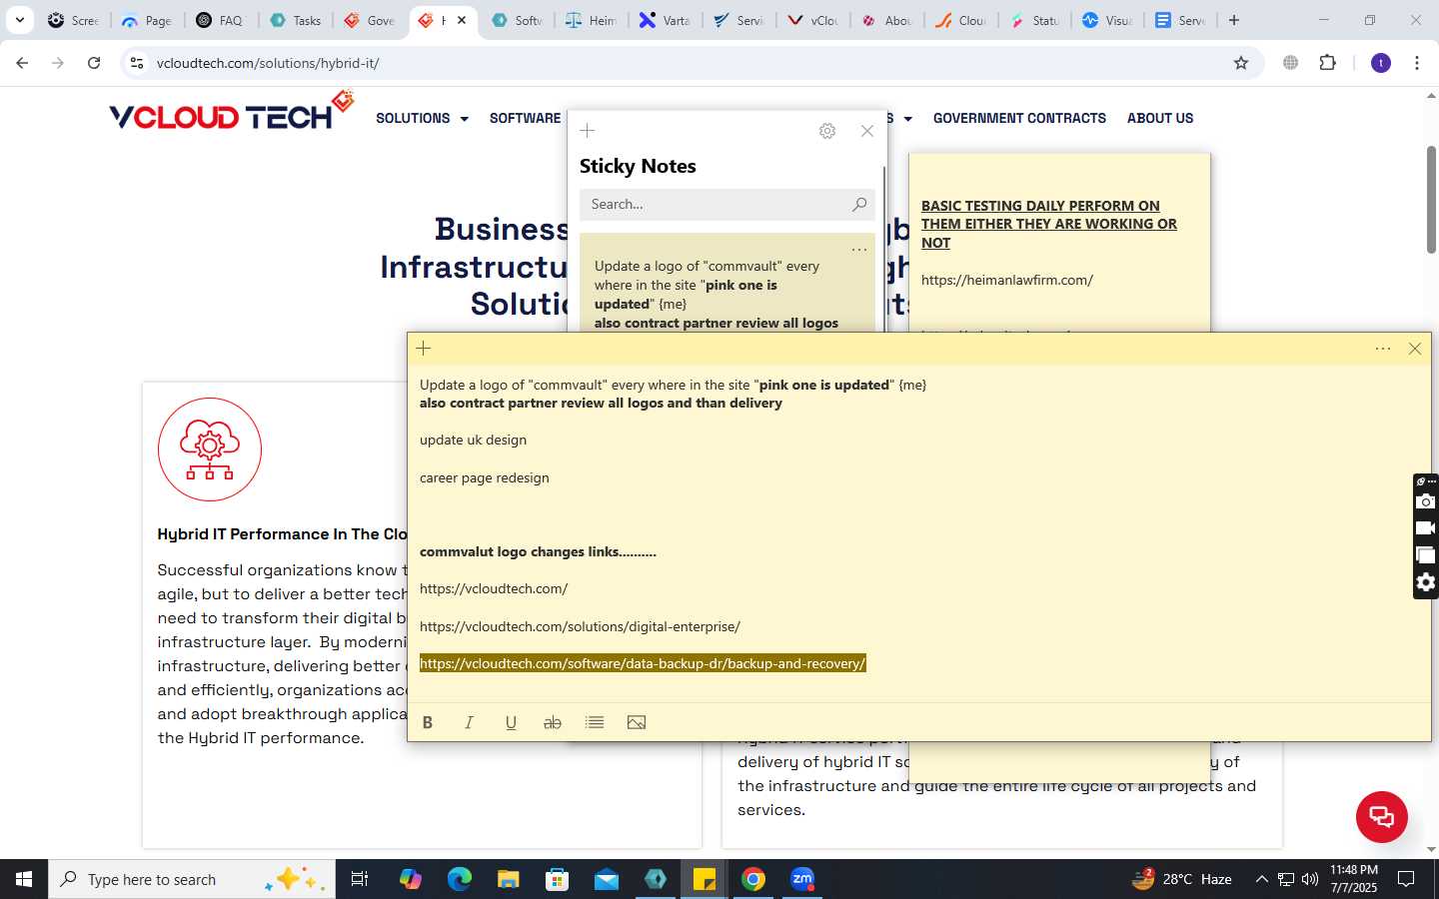Image resolution: width=1439 pixels, height=899 pixels.
Task: Open Task View on the taskbar
Action: point(360,879)
